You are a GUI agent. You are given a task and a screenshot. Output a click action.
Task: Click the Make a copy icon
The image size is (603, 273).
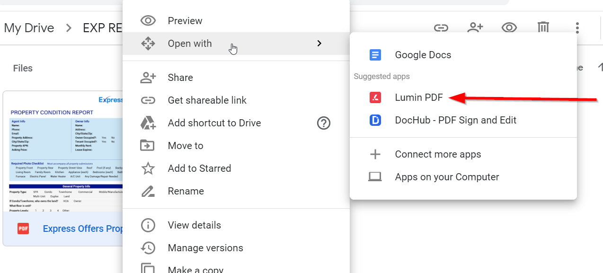click(148, 269)
